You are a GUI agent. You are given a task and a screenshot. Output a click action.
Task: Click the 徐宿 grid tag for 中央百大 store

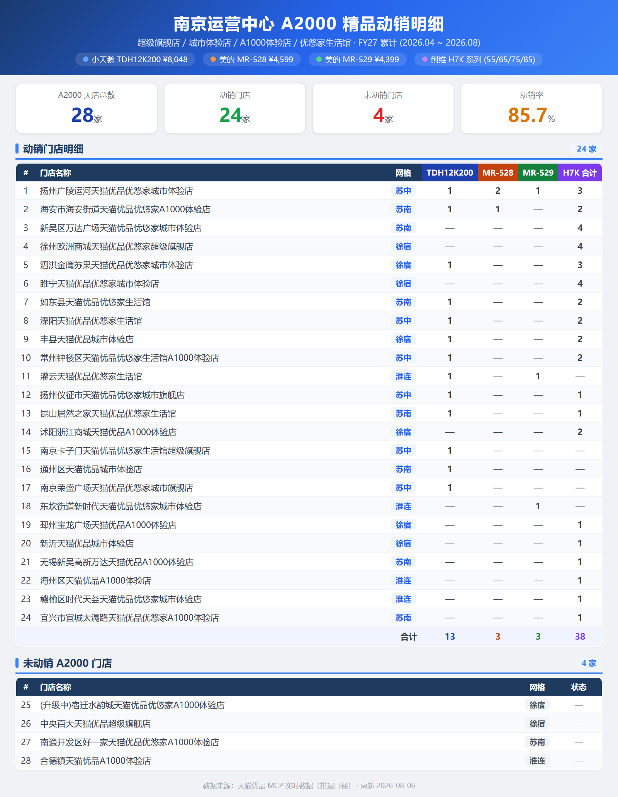coord(537,724)
